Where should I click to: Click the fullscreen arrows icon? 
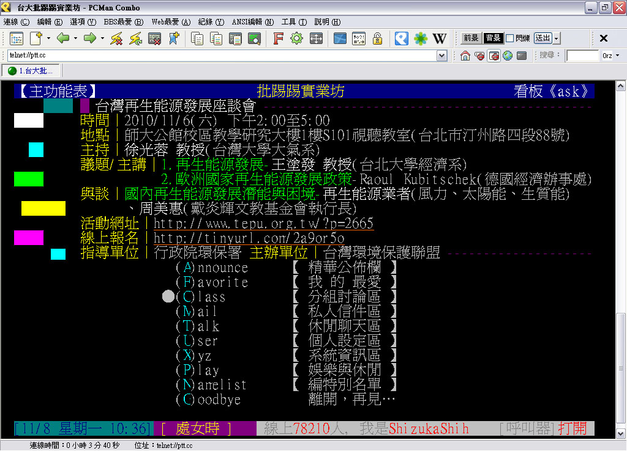click(316, 38)
